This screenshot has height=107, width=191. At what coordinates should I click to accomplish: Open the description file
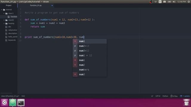(13, 33)
